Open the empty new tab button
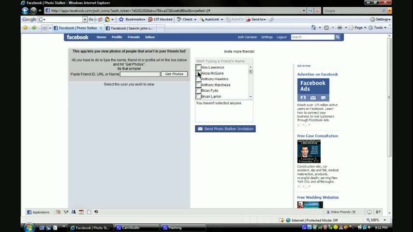This screenshot has width=413, height=232. (x=161, y=28)
